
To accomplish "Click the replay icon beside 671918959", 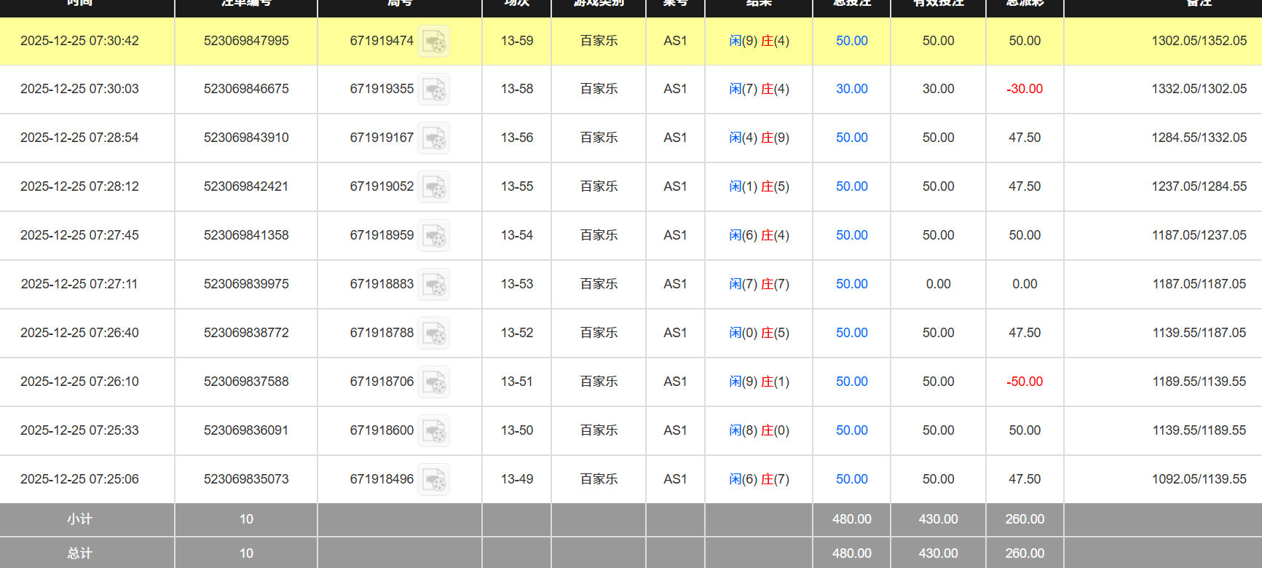I will (434, 236).
